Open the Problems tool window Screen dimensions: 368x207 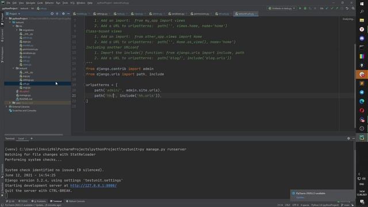pyautogui.click(x=39, y=201)
